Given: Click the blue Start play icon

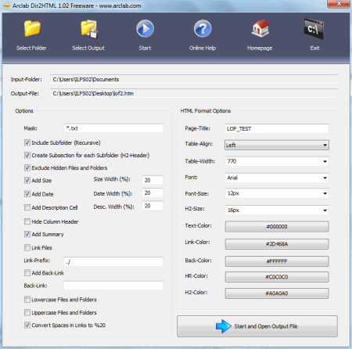Looking at the screenshot, I should tap(145, 28).
